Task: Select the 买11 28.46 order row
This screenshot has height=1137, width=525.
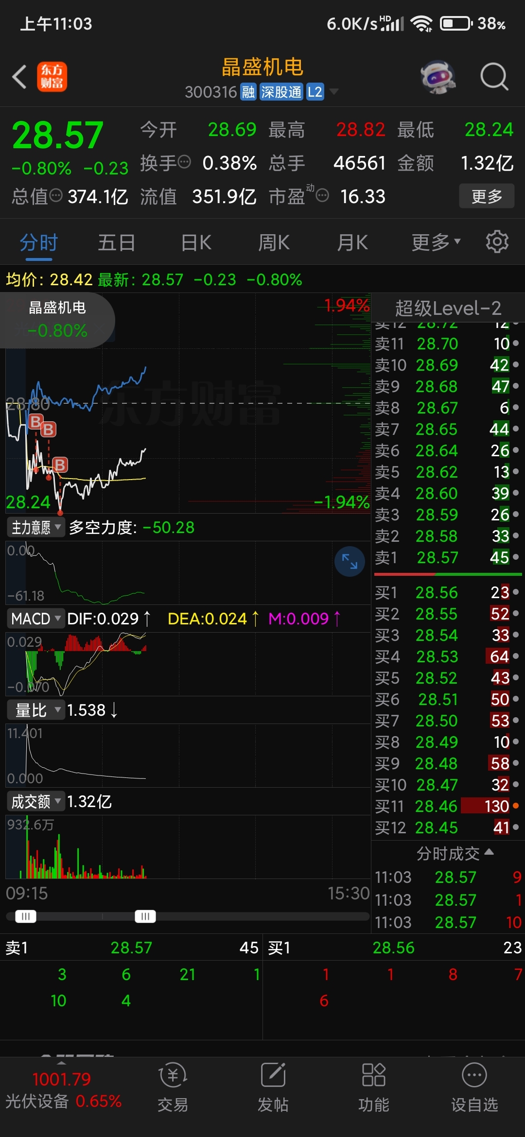Action: pyautogui.click(x=447, y=806)
